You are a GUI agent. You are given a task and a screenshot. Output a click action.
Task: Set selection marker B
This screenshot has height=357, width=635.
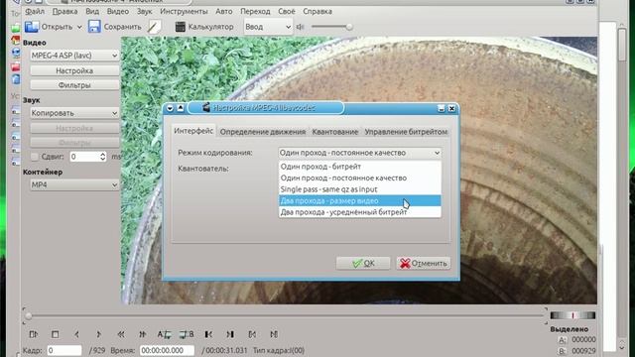(187, 334)
